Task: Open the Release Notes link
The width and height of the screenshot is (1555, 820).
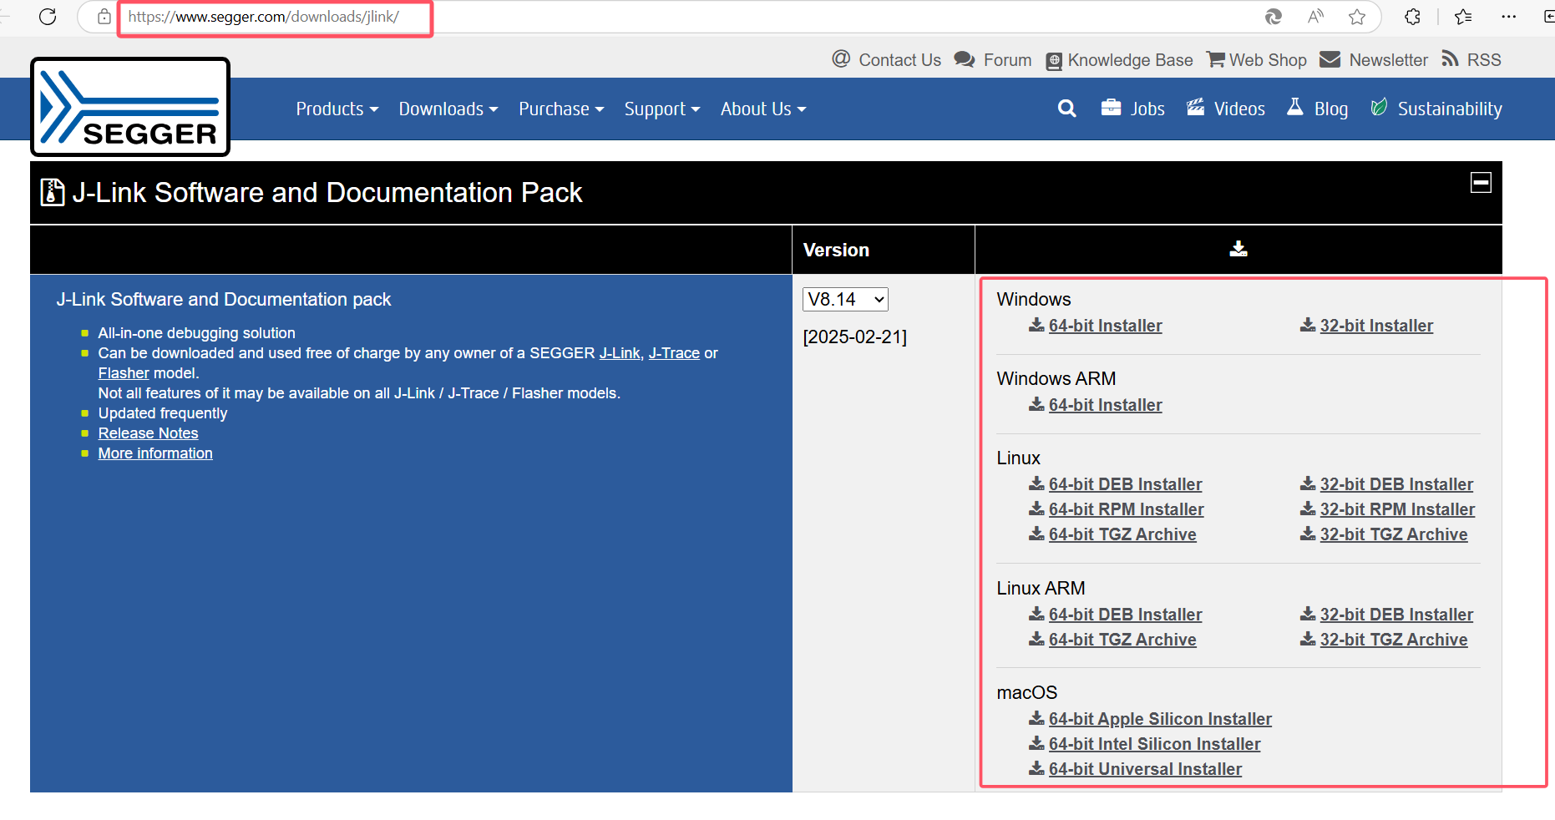Action: coord(148,433)
